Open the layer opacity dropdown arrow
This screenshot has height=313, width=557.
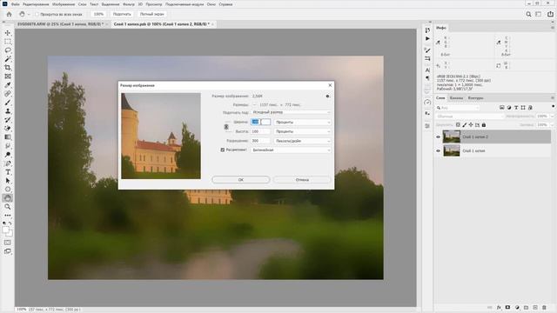552,117
